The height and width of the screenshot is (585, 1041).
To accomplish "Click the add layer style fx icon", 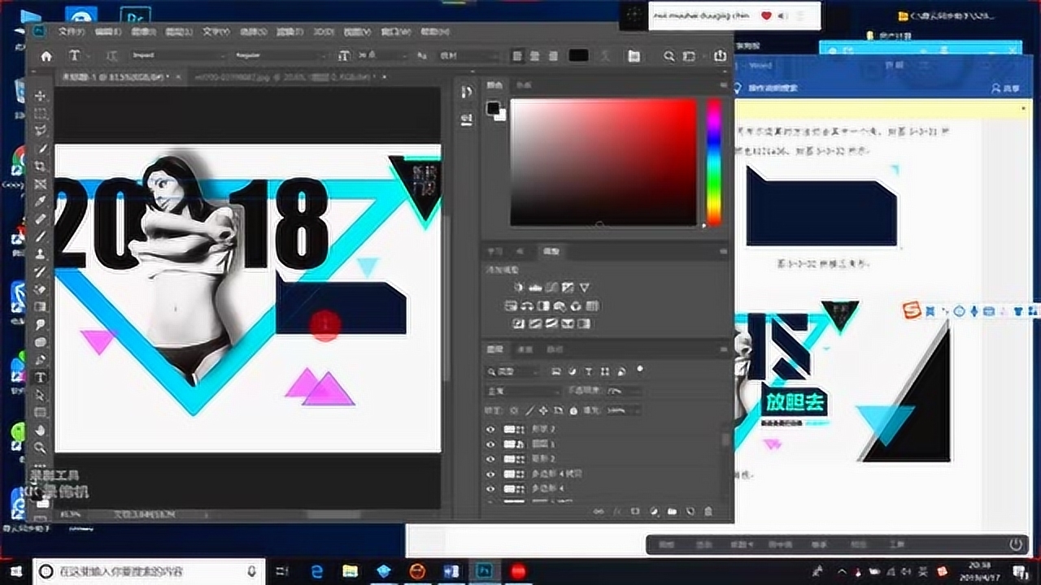I will click(x=617, y=511).
